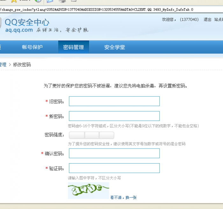Click 看不清，换一张 to refresh captcha
The height and width of the screenshot is (209, 223).
(124, 198)
